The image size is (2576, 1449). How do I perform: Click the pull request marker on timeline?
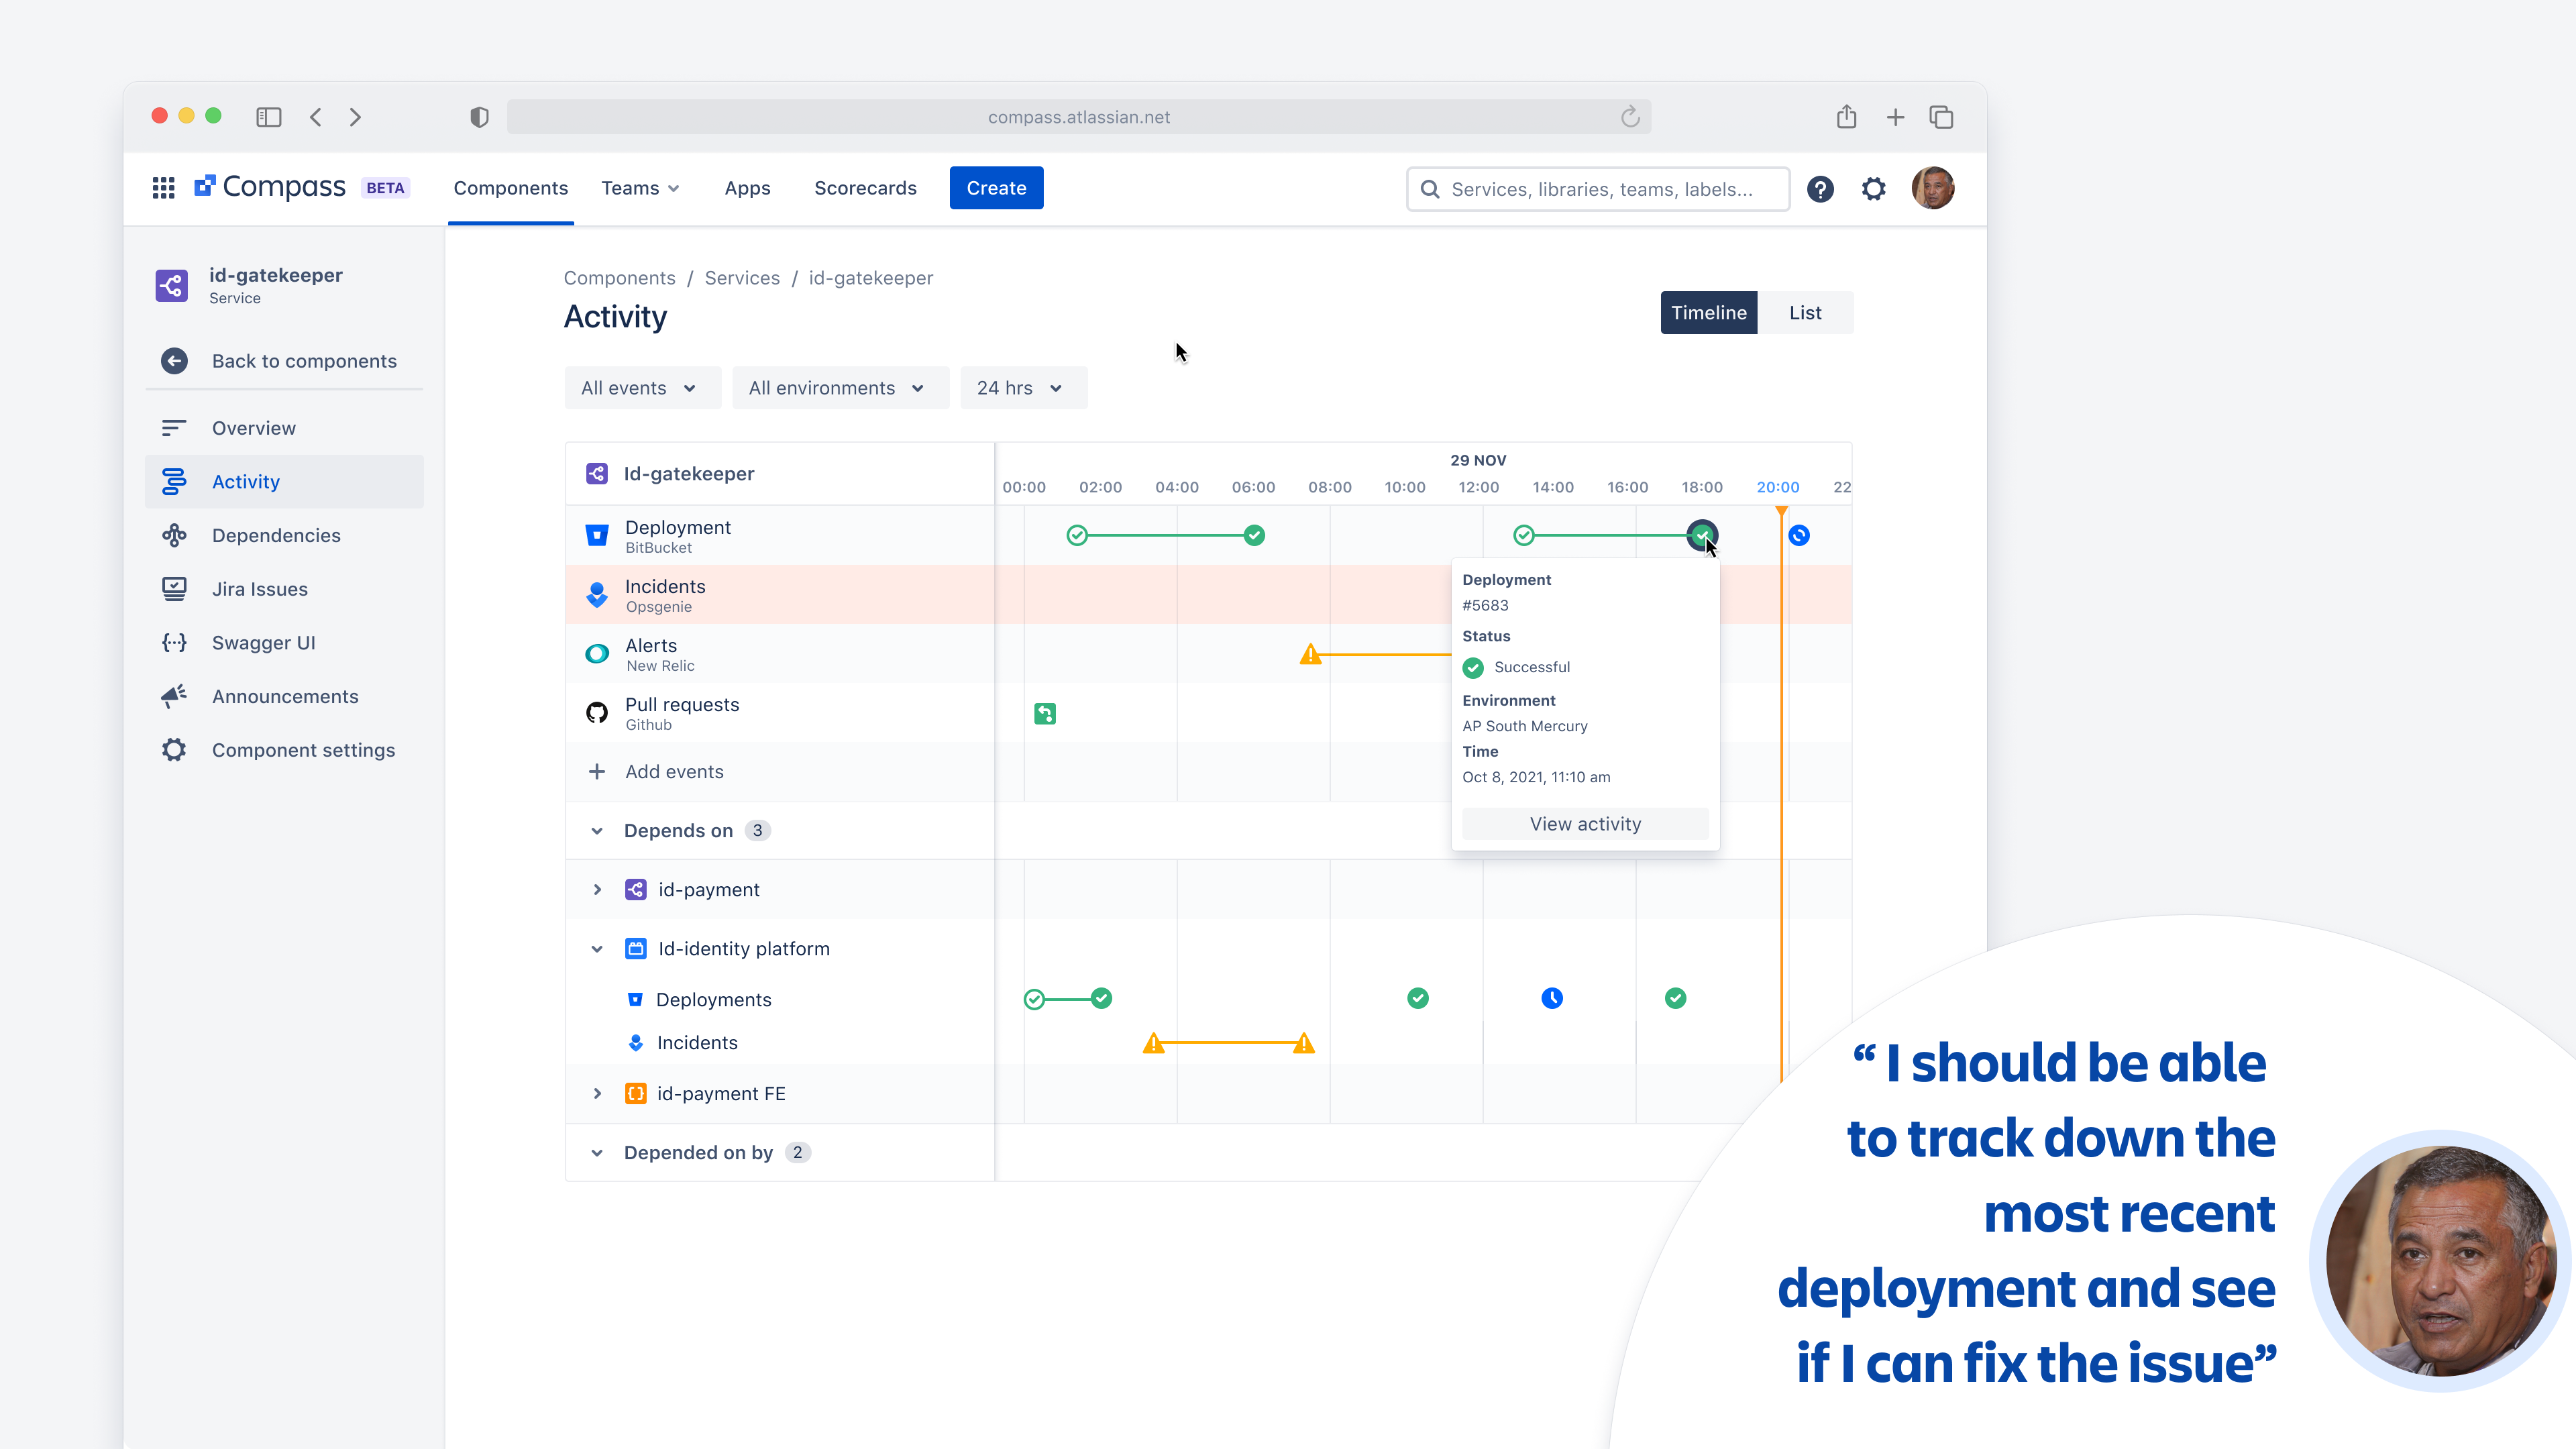[1045, 714]
